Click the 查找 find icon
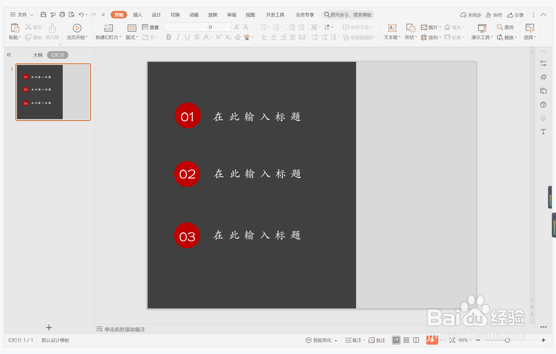The width and height of the screenshot is (556, 354). [x=505, y=27]
